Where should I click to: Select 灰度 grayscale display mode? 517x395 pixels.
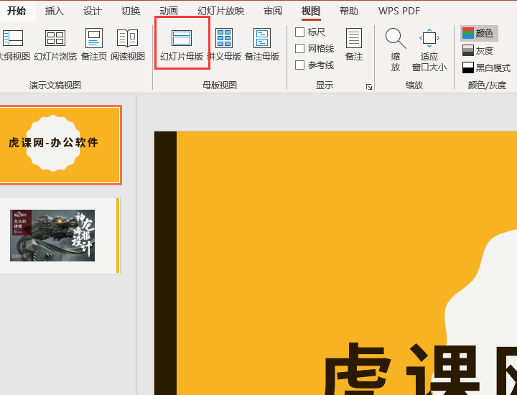[479, 50]
